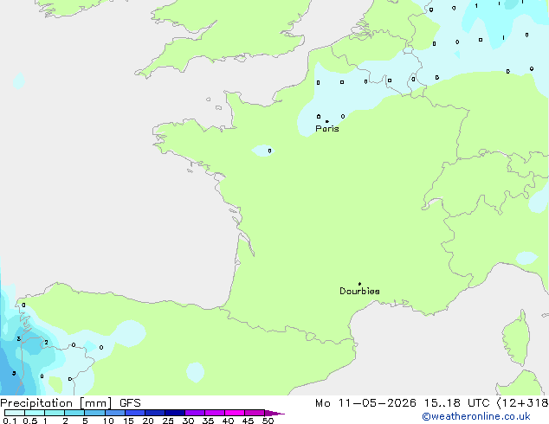Select the Paris city label
549x424 pixels.
(327, 128)
